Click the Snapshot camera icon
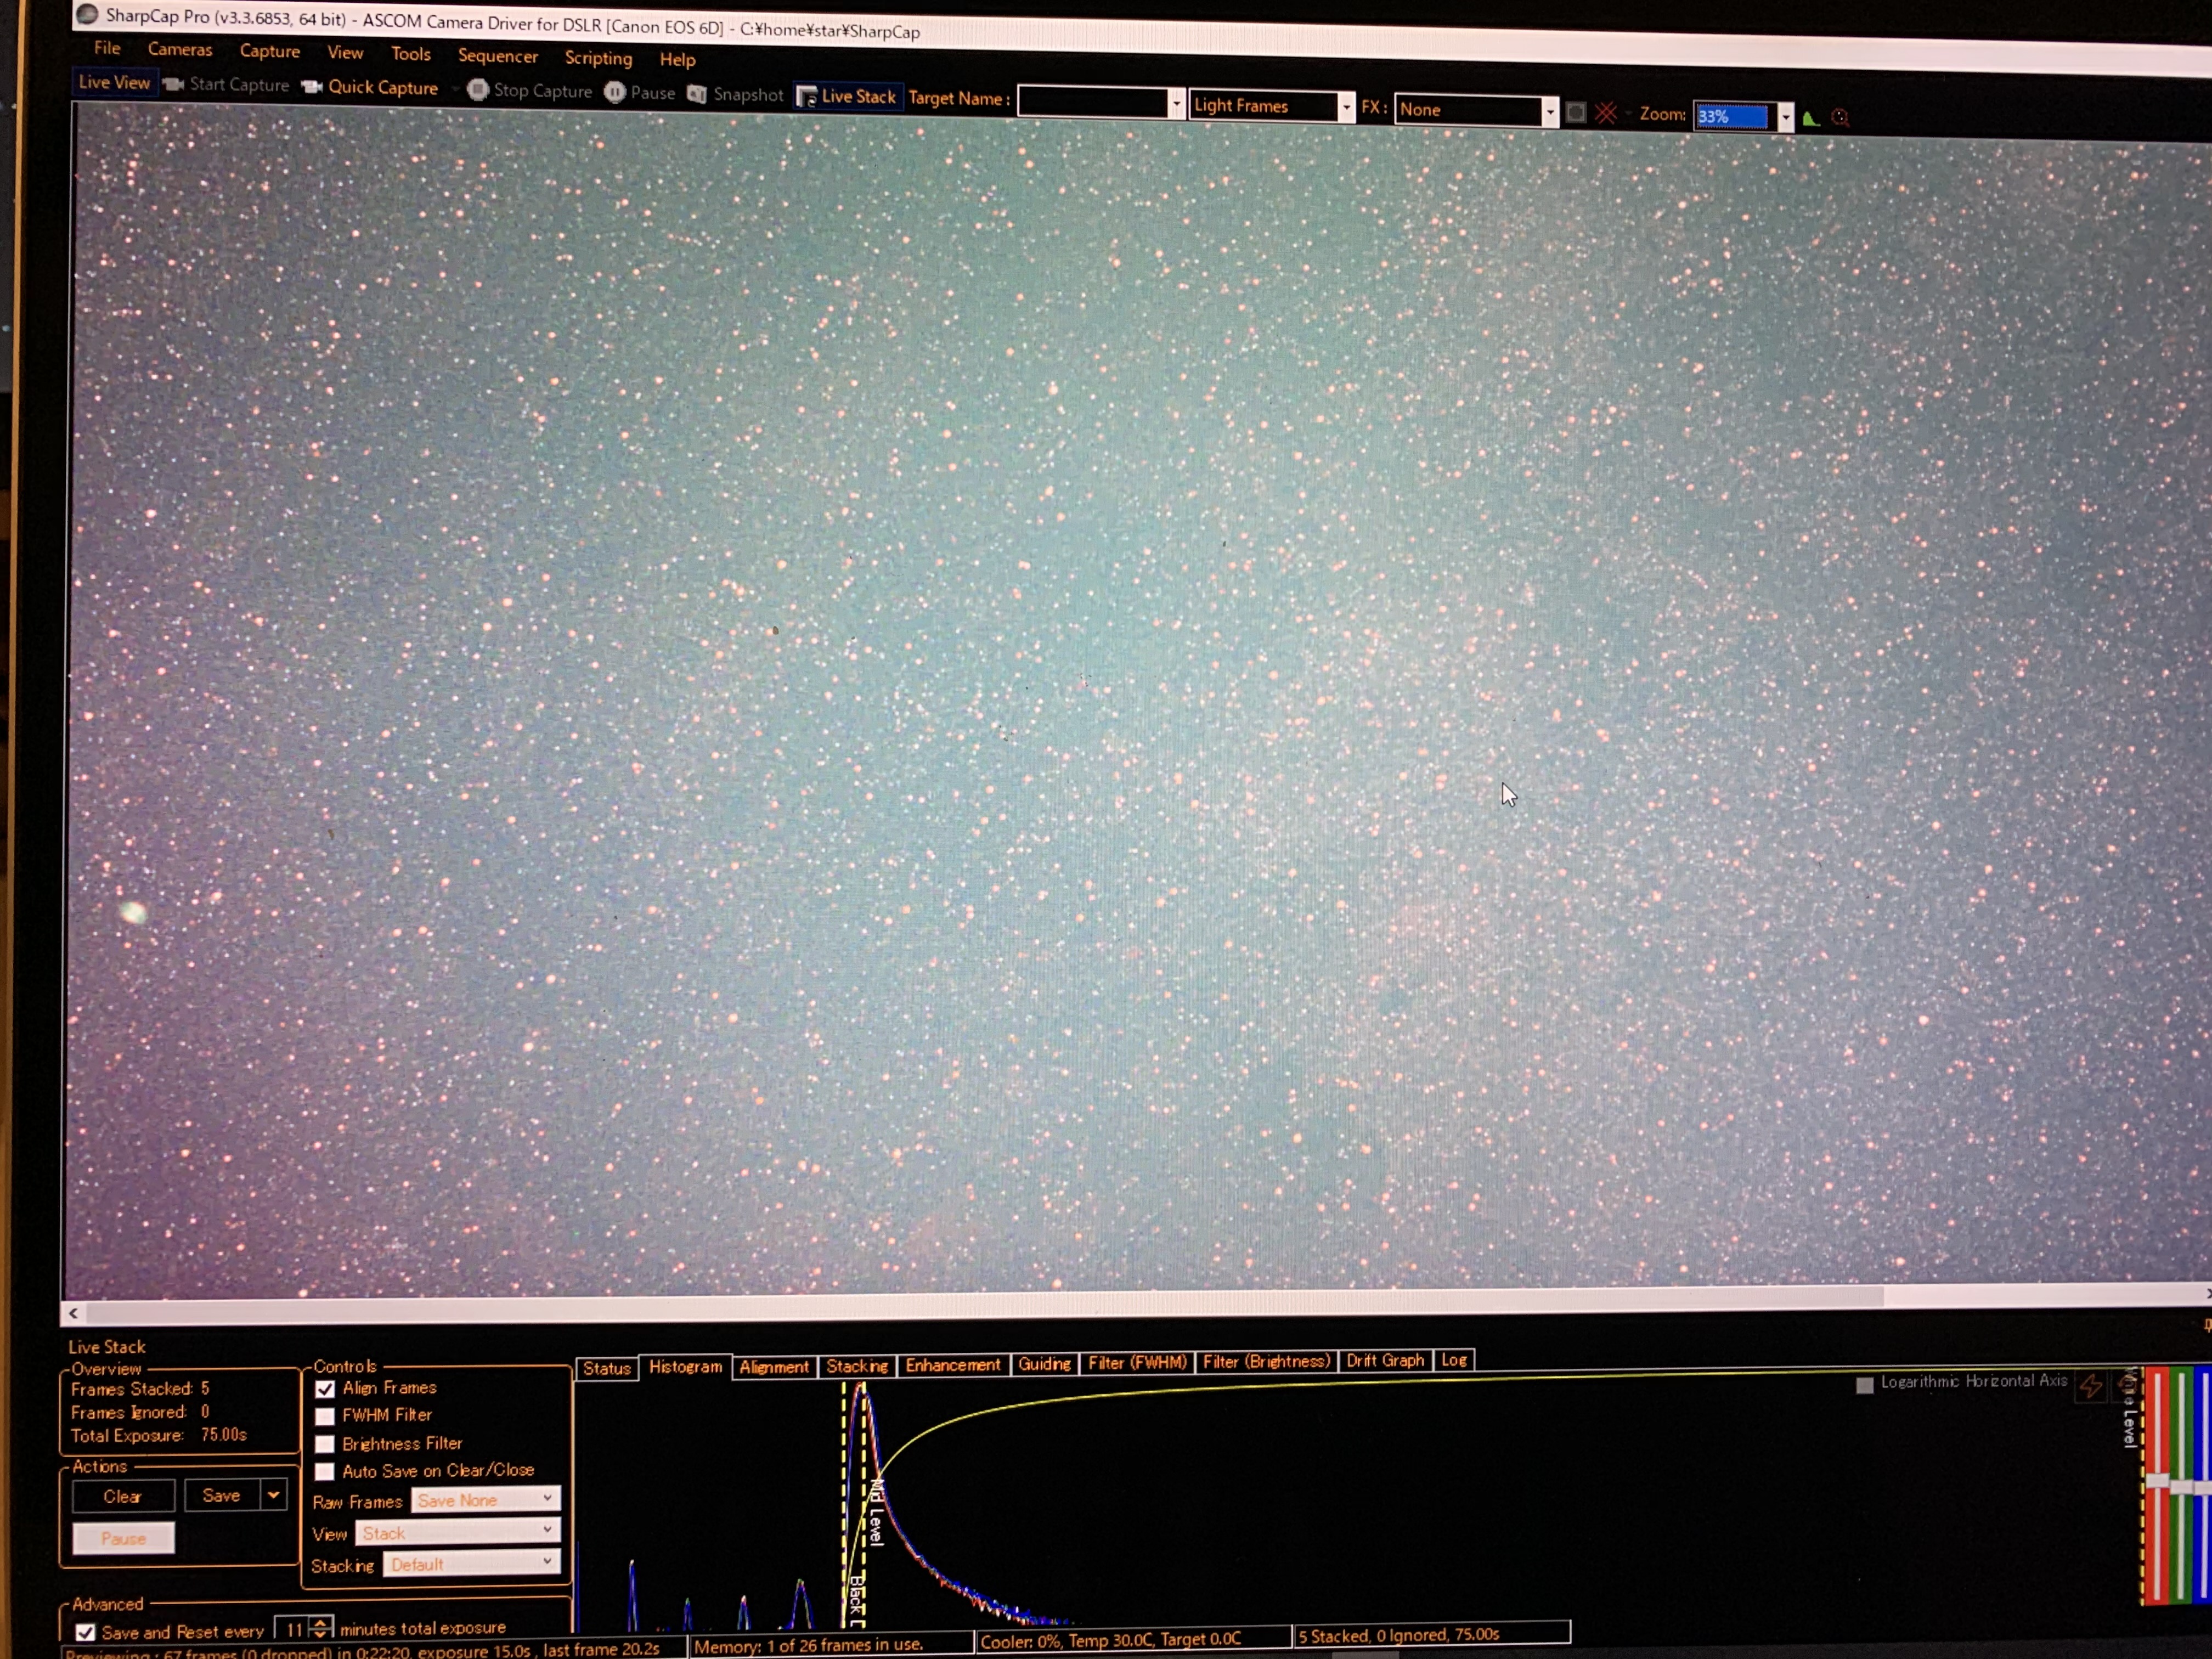The image size is (2212, 1659). (x=697, y=94)
